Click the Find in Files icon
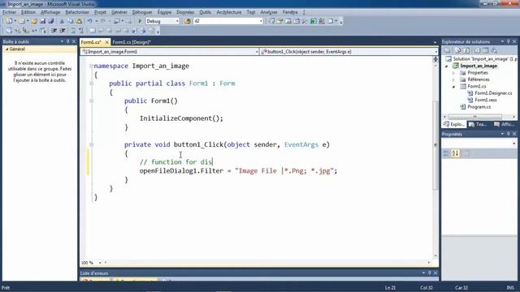The height and width of the screenshot is (292, 520). click(x=188, y=21)
